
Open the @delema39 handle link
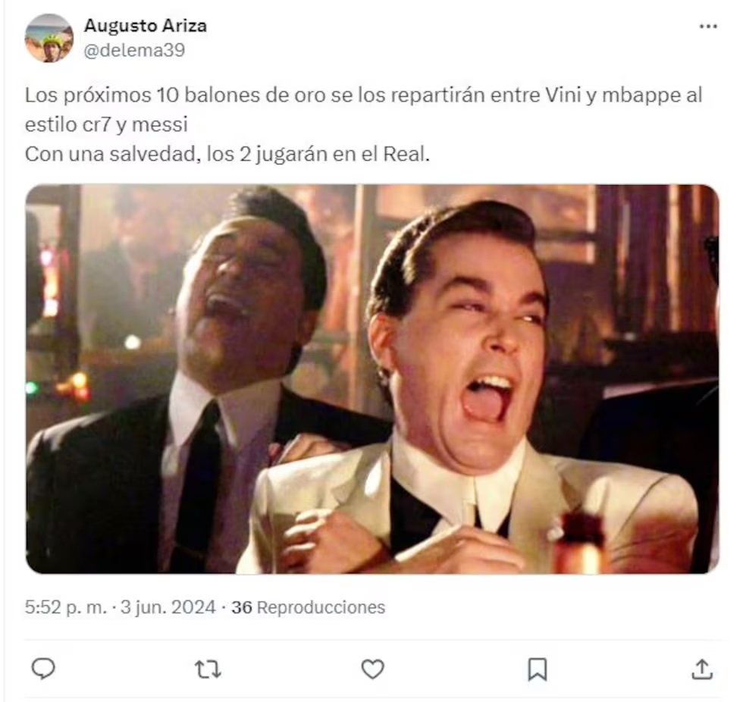pos(134,50)
